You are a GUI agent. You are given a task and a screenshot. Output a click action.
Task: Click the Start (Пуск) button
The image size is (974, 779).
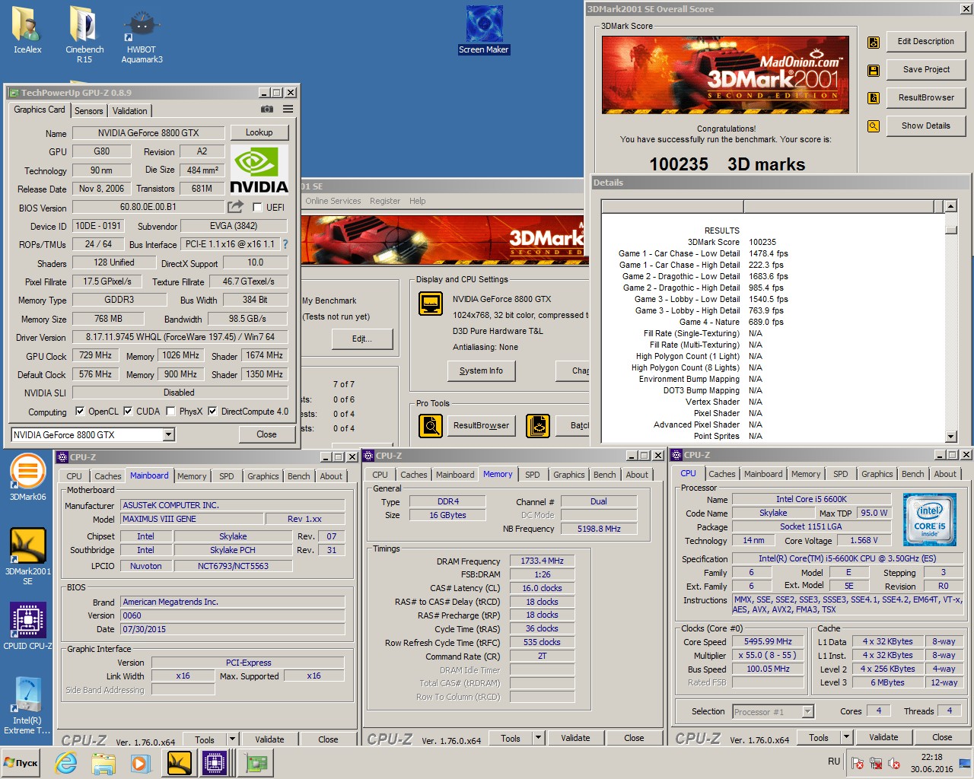[x=22, y=763]
